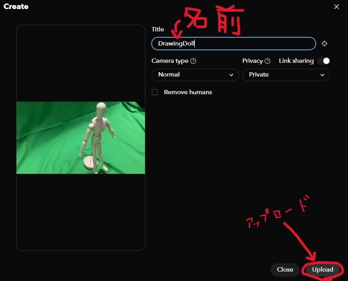Check the Remove humans checkbox
This screenshot has width=348, height=281.
155,92
